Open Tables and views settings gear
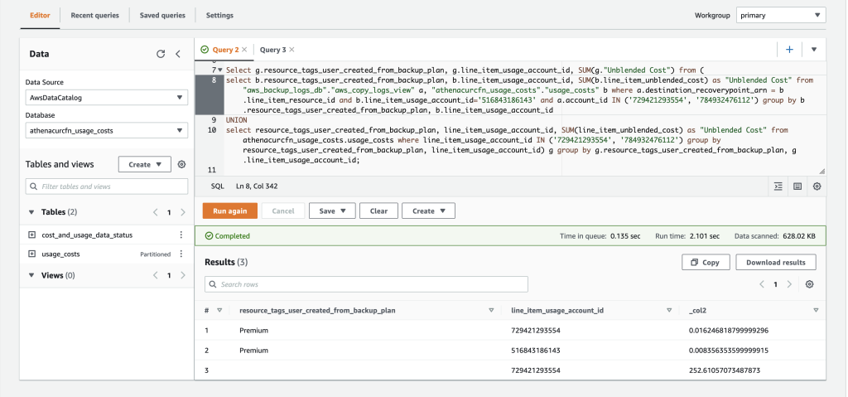Image resolution: width=848 pixels, height=397 pixels. (x=181, y=164)
